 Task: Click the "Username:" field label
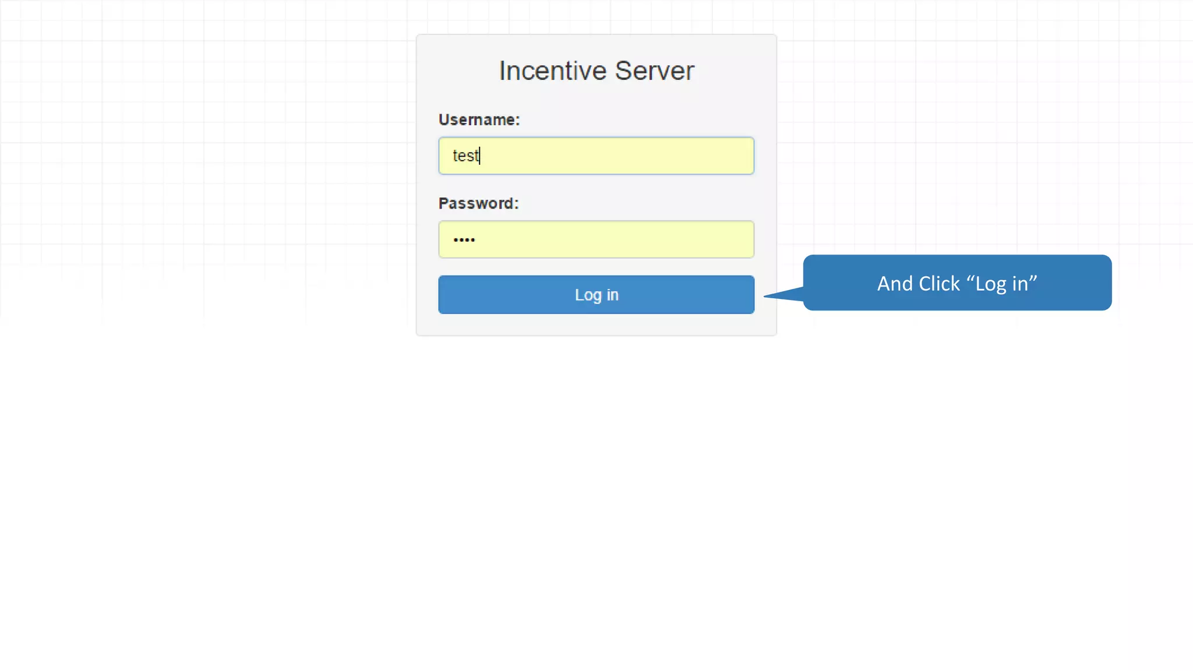pyautogui.click(x=479, y=120)
